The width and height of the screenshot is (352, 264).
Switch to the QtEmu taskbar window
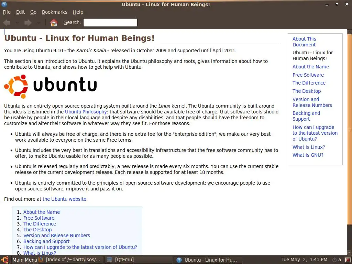coord(139,260)
